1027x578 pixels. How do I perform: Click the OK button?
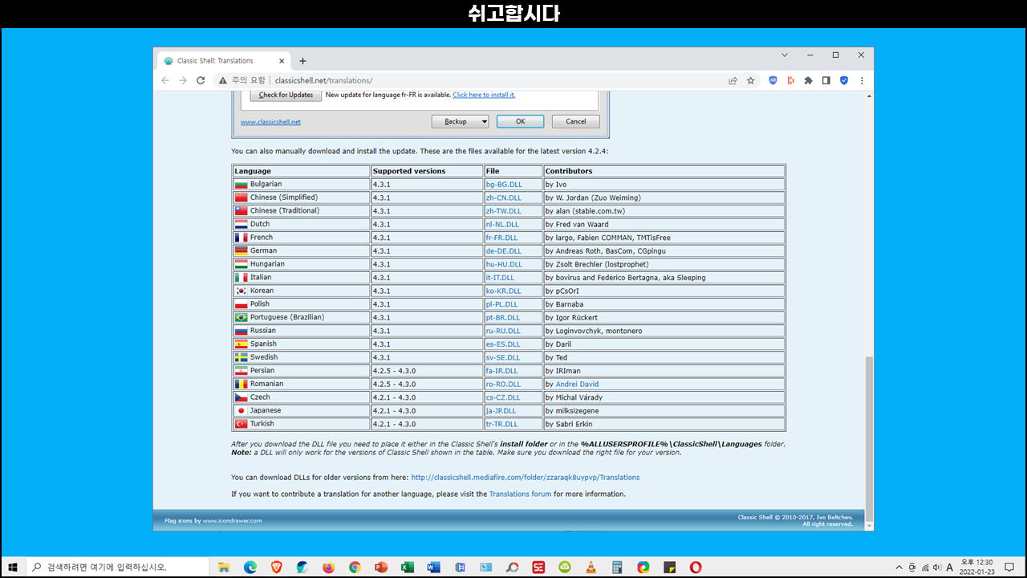click(520, 121)
